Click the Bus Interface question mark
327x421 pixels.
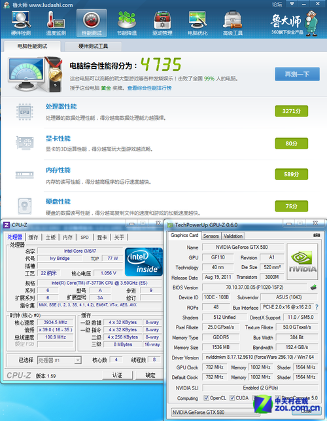coord(317,307)
